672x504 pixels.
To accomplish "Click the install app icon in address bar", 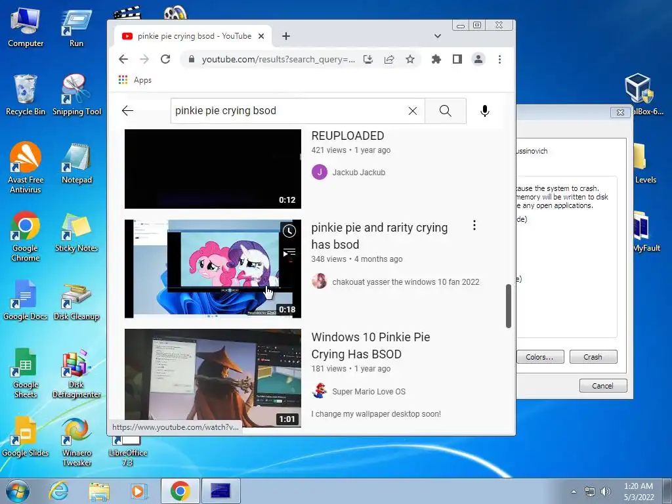I will pyautogui.click(x=367, y=59).
